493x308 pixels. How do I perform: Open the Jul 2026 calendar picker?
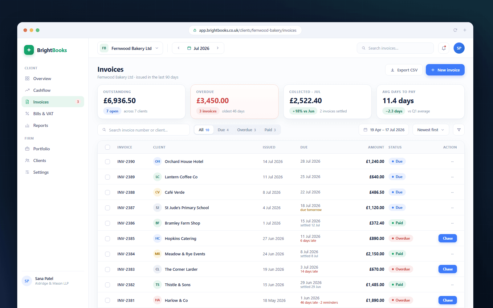tap(198, 48)
